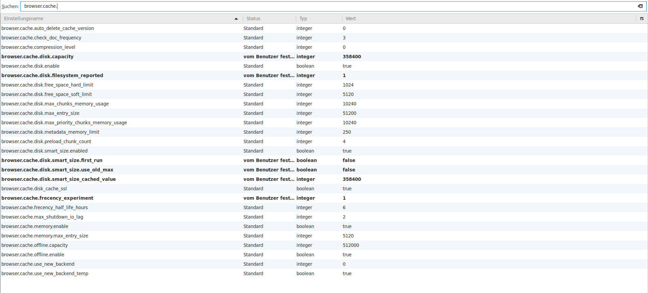Image resolution: width=648 pixels, height=293 pixels.
Task: Click value 358400 of smart_size_cached_value
Action: pos(352,179)
